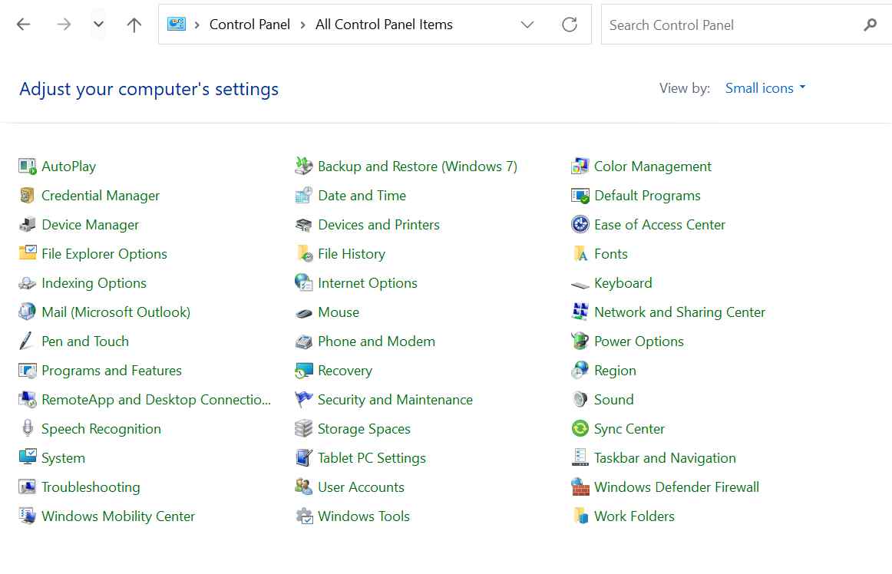Select the Sync Center green icon

click(x=580, y=429)
